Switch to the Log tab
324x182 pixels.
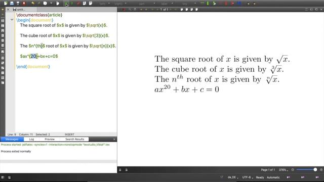click(31, 140)
